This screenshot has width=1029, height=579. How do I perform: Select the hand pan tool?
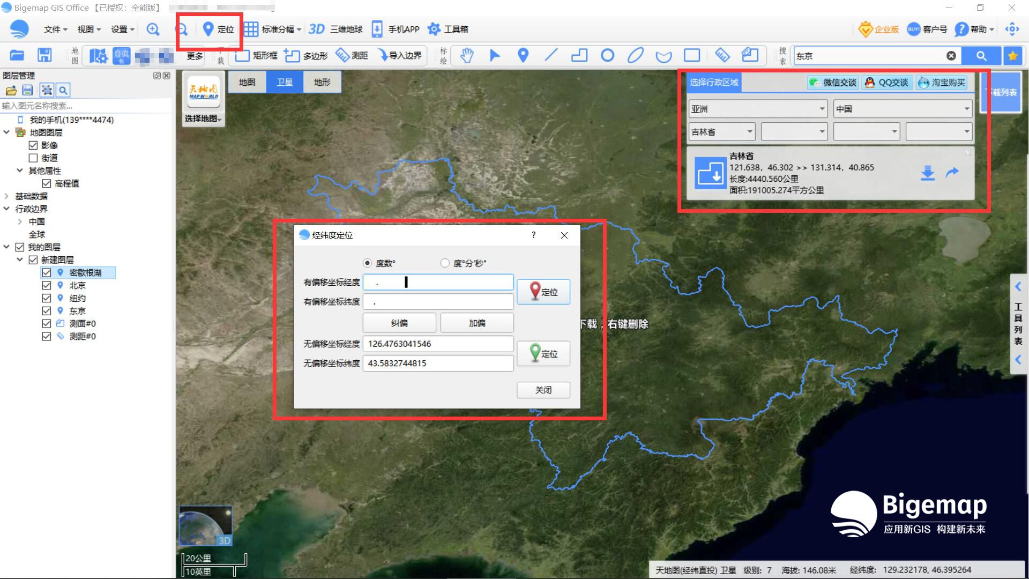(x=467, y=55)
